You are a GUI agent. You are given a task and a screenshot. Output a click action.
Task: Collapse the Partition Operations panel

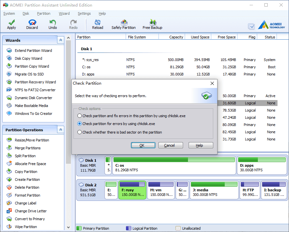pos(61,130)
